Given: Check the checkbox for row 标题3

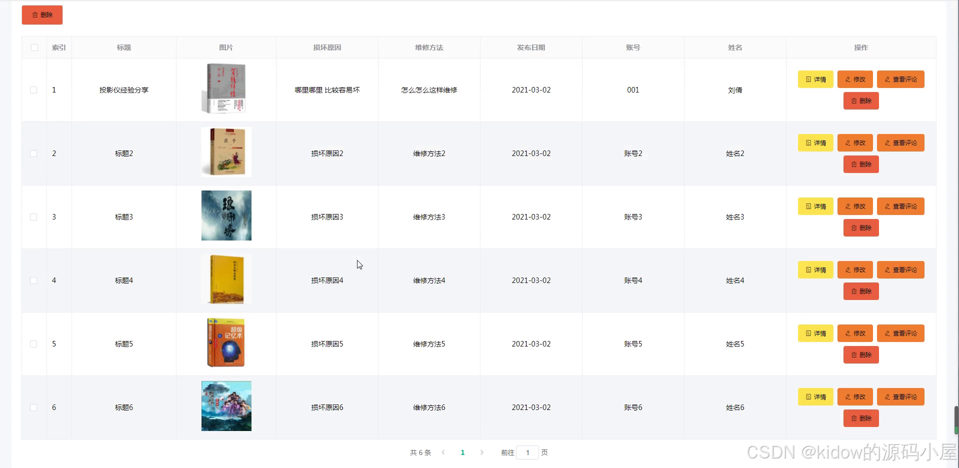Looking at the screenshot, I should tap(33, 217).
